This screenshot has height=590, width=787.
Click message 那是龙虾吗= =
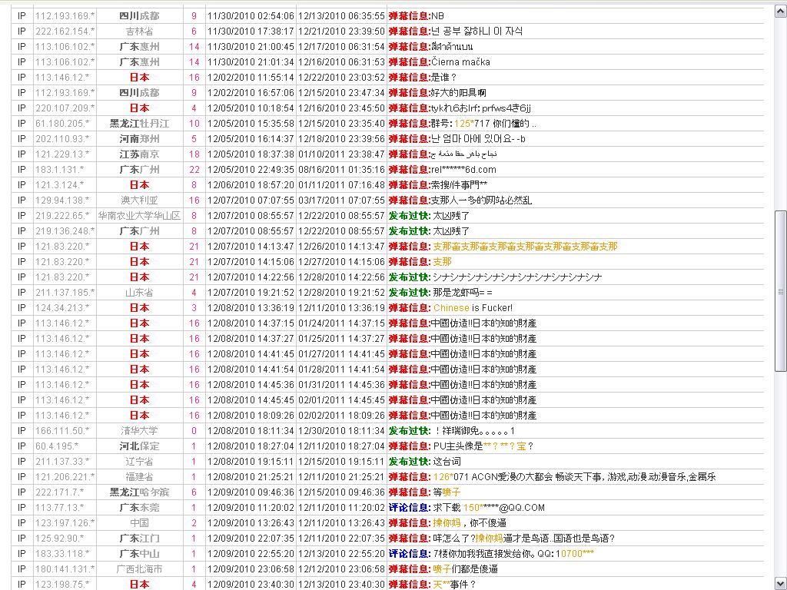pyautogui.click(x=463, y=293)
